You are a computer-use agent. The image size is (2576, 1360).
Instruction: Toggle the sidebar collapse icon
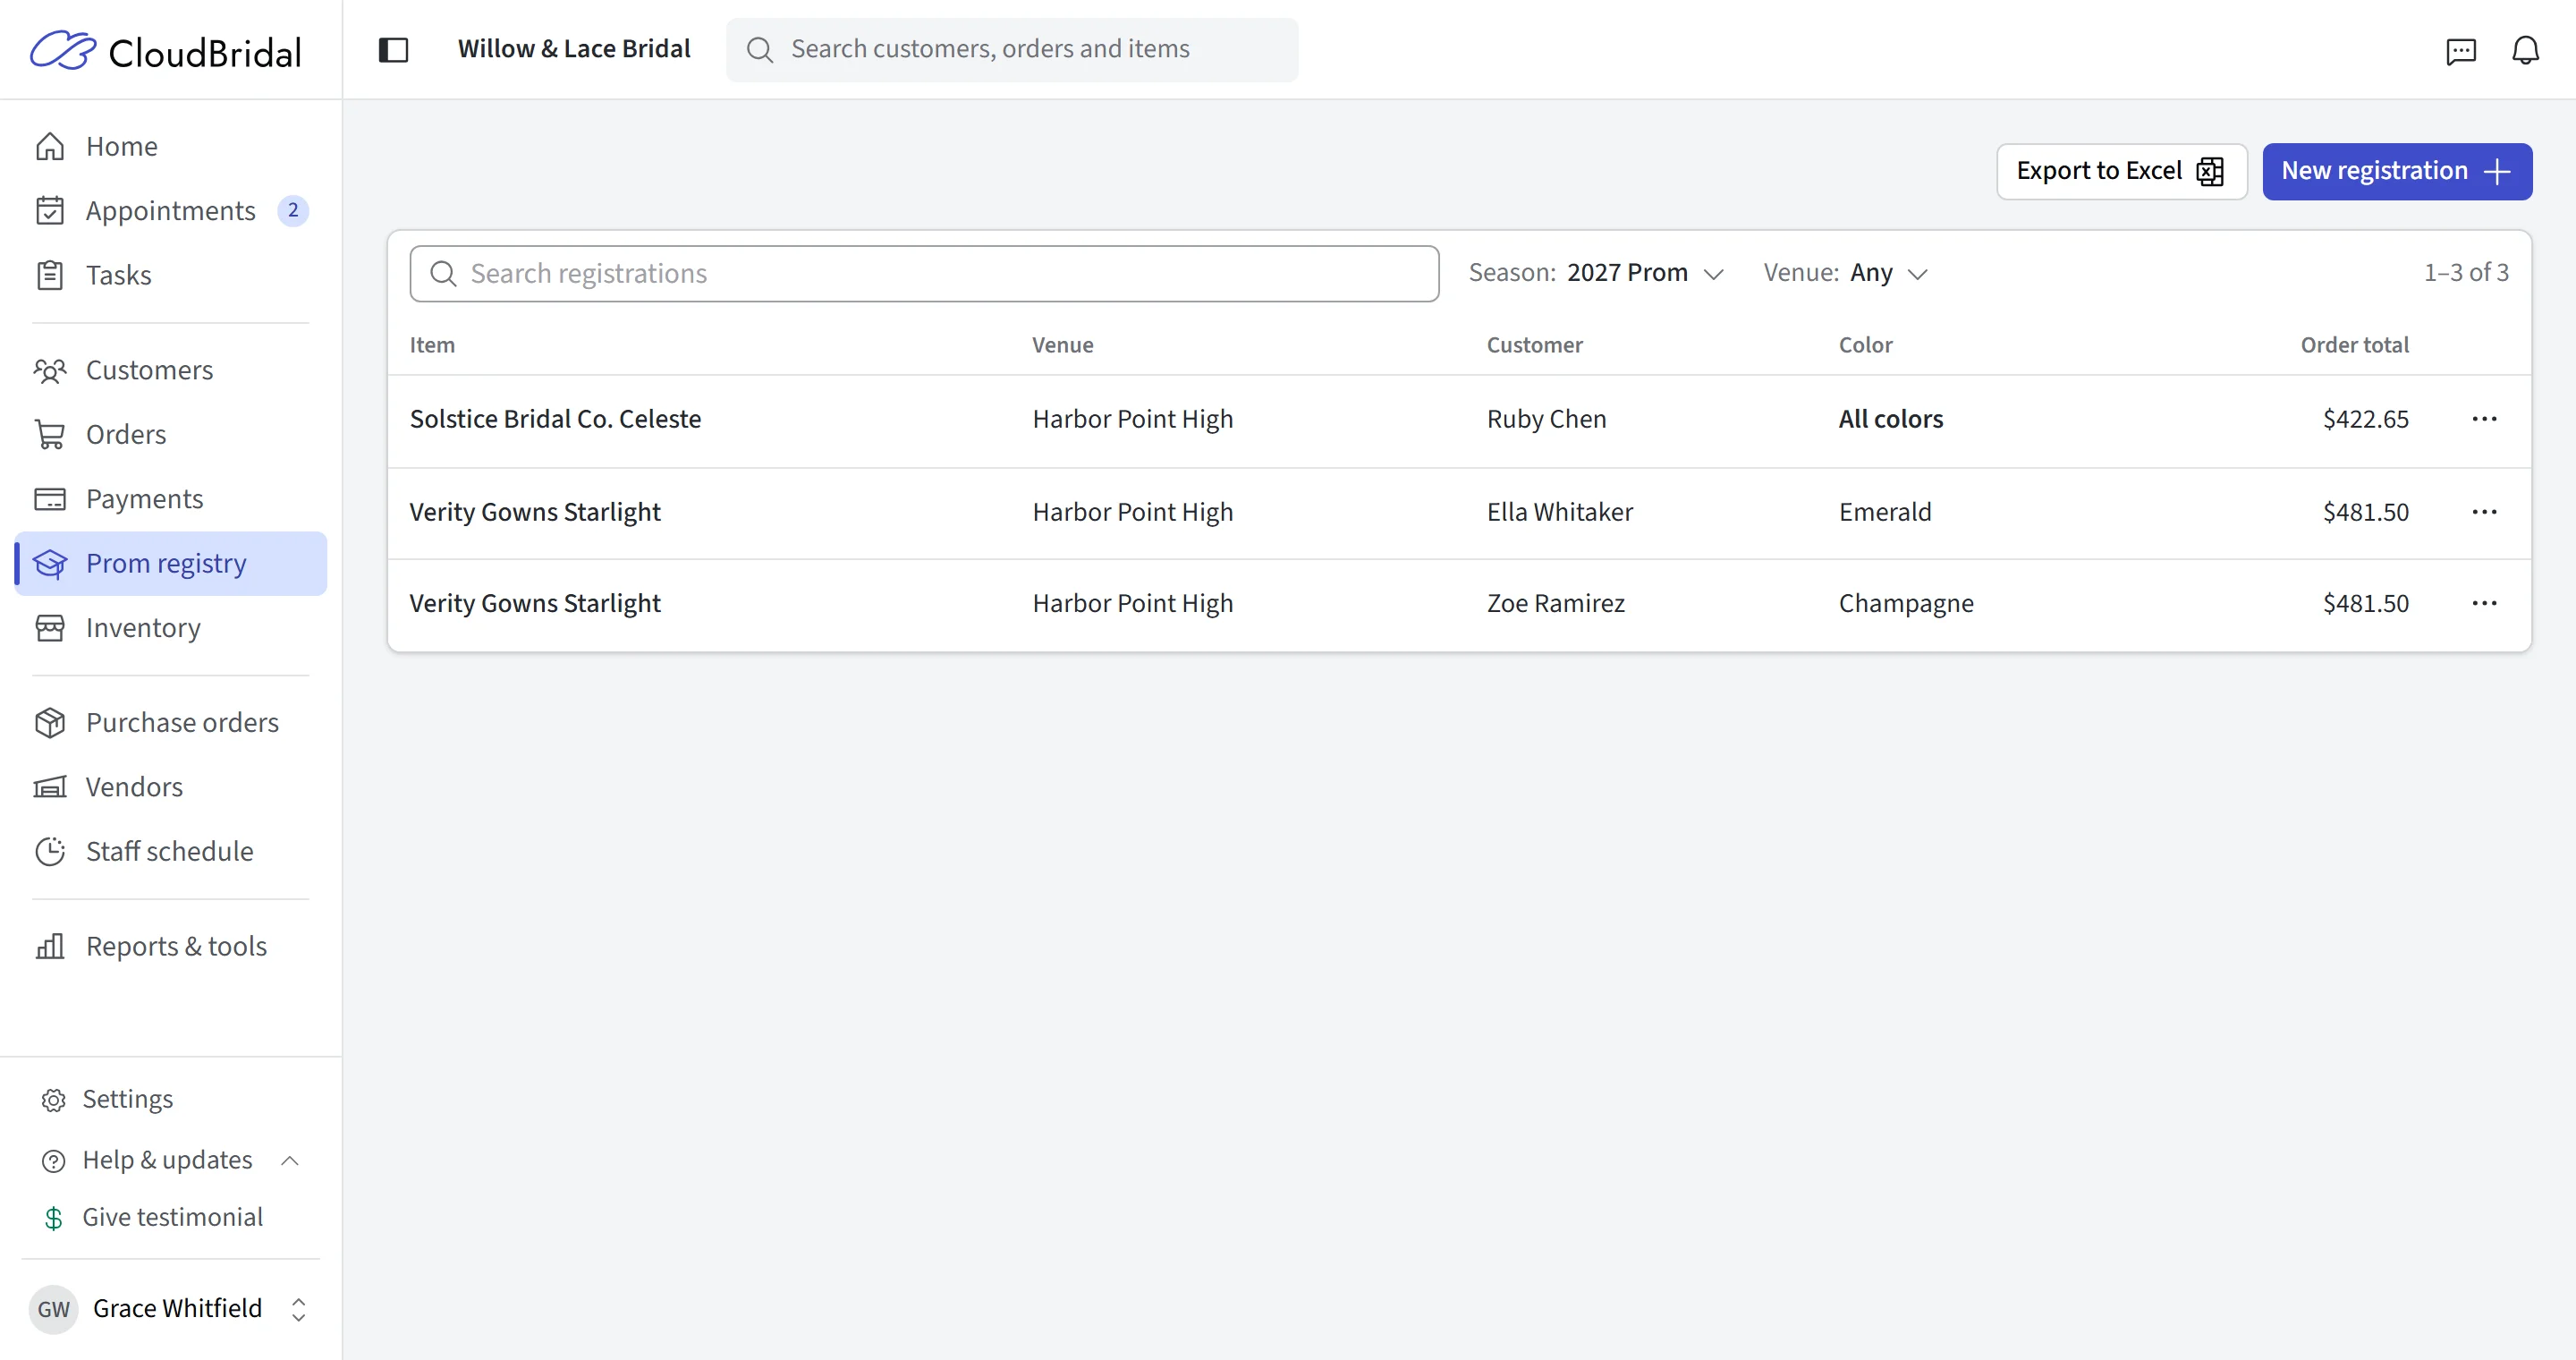(x=393, y=49)
